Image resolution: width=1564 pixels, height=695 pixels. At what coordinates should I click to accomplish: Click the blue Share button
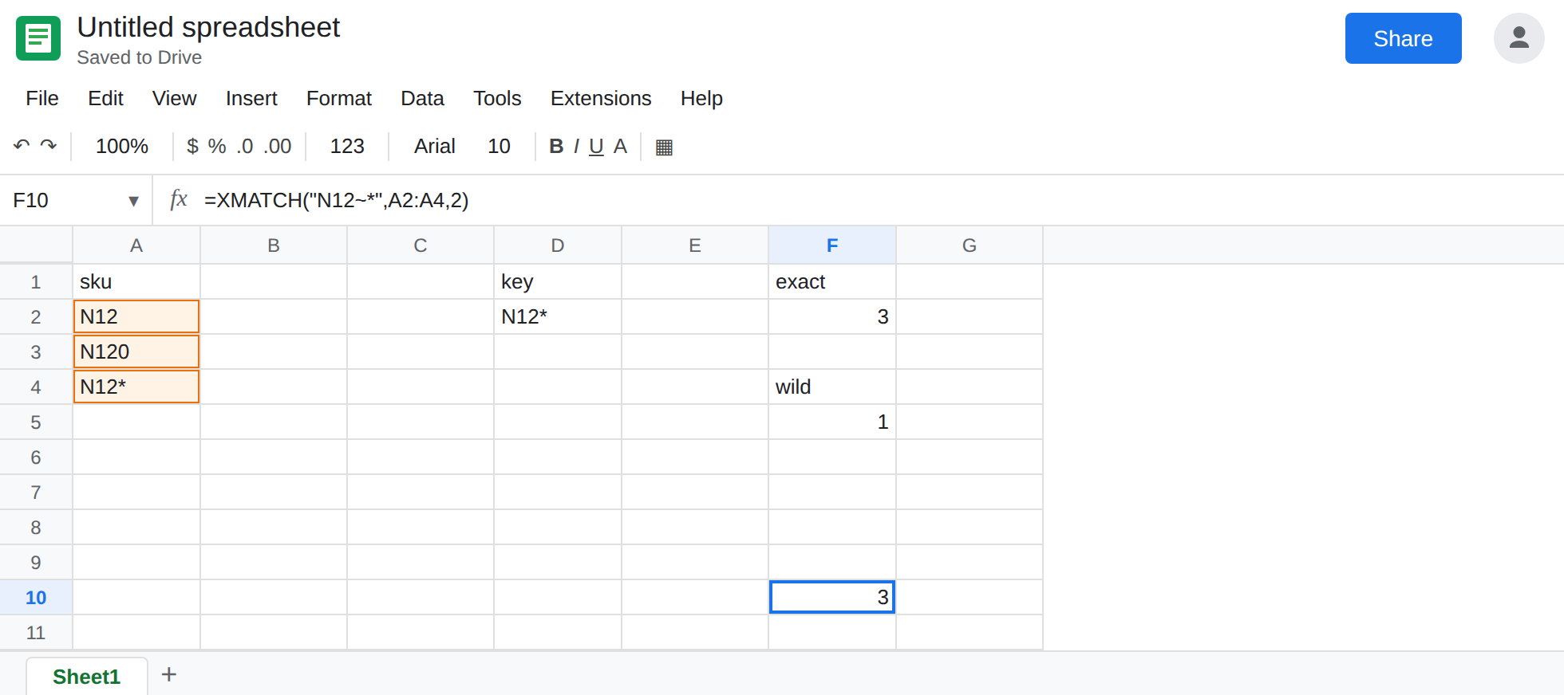click(1403, 38)
